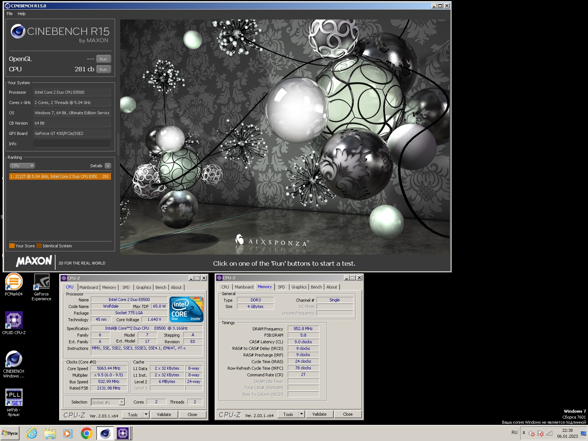This screenshot has width=588, height=441.
Task: Launch CINEBENCH Windows desktop shortcut
Action: tap(14, 364)
